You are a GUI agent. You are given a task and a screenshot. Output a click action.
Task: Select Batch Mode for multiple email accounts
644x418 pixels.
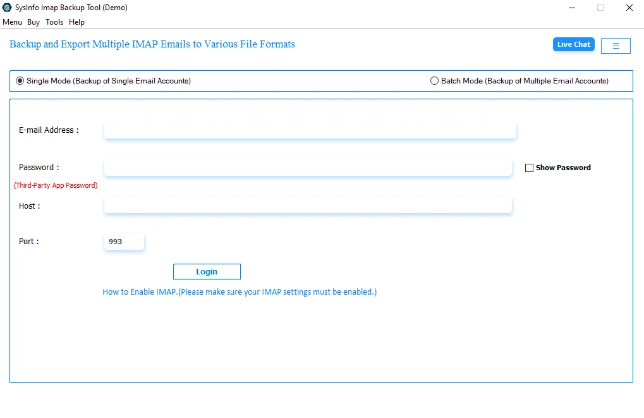(434, 80)
